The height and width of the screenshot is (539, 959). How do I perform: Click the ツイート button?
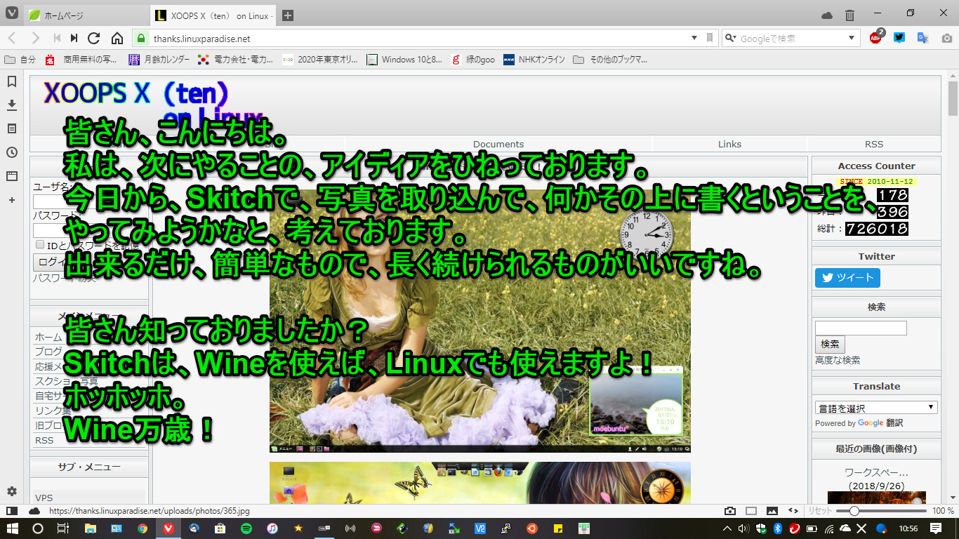[847, 277]
